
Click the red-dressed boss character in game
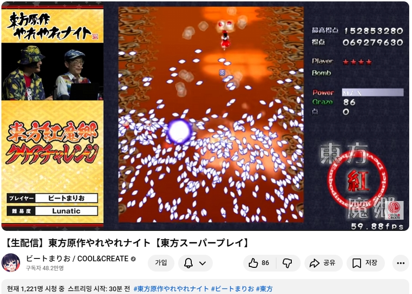click(x=225, y=39)
